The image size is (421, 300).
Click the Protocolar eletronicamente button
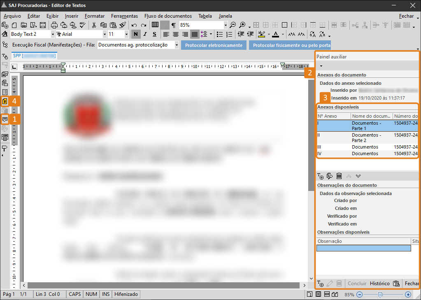coord(214,45)
